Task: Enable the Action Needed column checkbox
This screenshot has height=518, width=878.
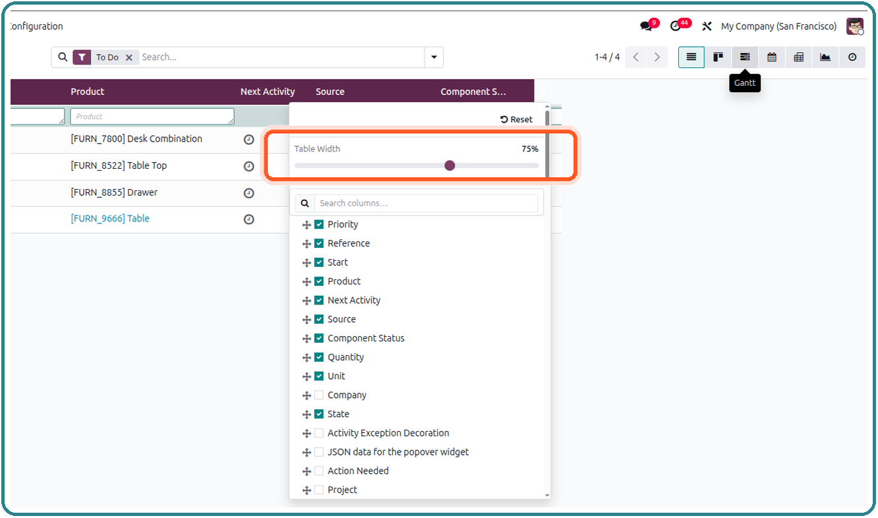Action: pyautogui.click(x=319, y=471)
